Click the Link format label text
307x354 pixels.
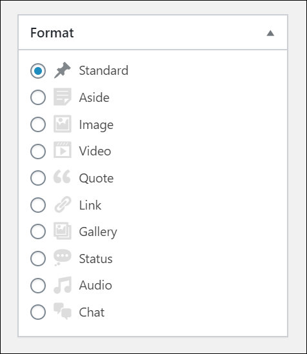tap(90, 205)
